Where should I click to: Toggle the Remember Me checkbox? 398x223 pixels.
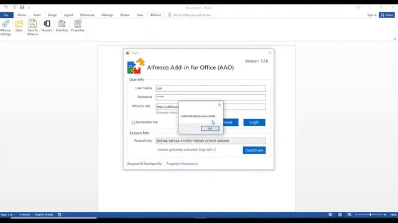tap(133, 123)
